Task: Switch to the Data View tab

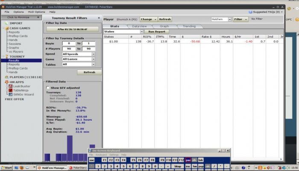Action: 139,26
